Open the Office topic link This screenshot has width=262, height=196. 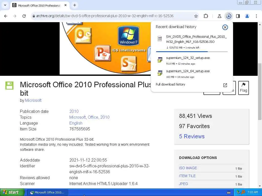click(x=93, y=117)
